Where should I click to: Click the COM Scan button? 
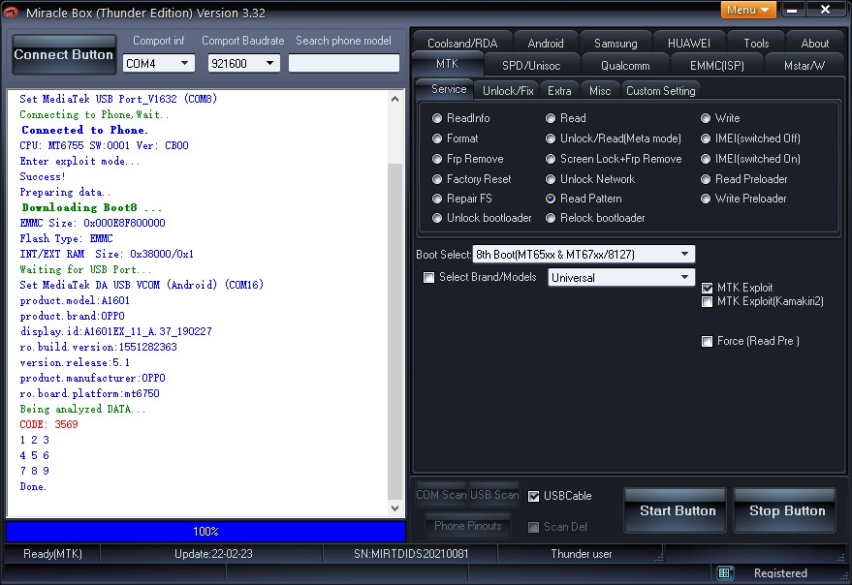point(441,495)
